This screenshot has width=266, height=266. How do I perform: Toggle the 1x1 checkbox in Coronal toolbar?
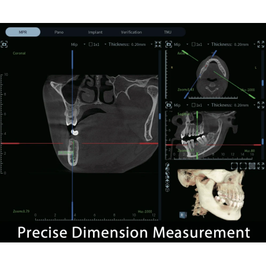(x=91, y=45)
